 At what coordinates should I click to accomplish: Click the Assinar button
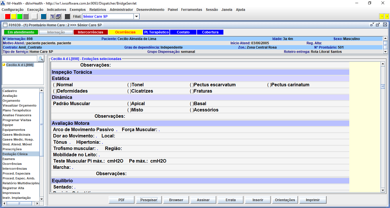pyautogui.click(x=203, y=200)
